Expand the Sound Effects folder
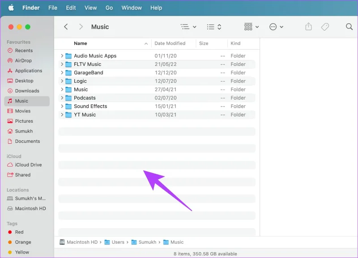 tap(62, 106)
